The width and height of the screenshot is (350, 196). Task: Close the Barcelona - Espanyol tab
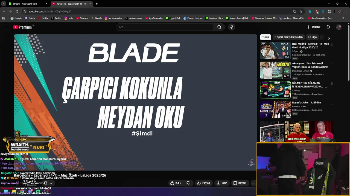[x=90, y=4]
